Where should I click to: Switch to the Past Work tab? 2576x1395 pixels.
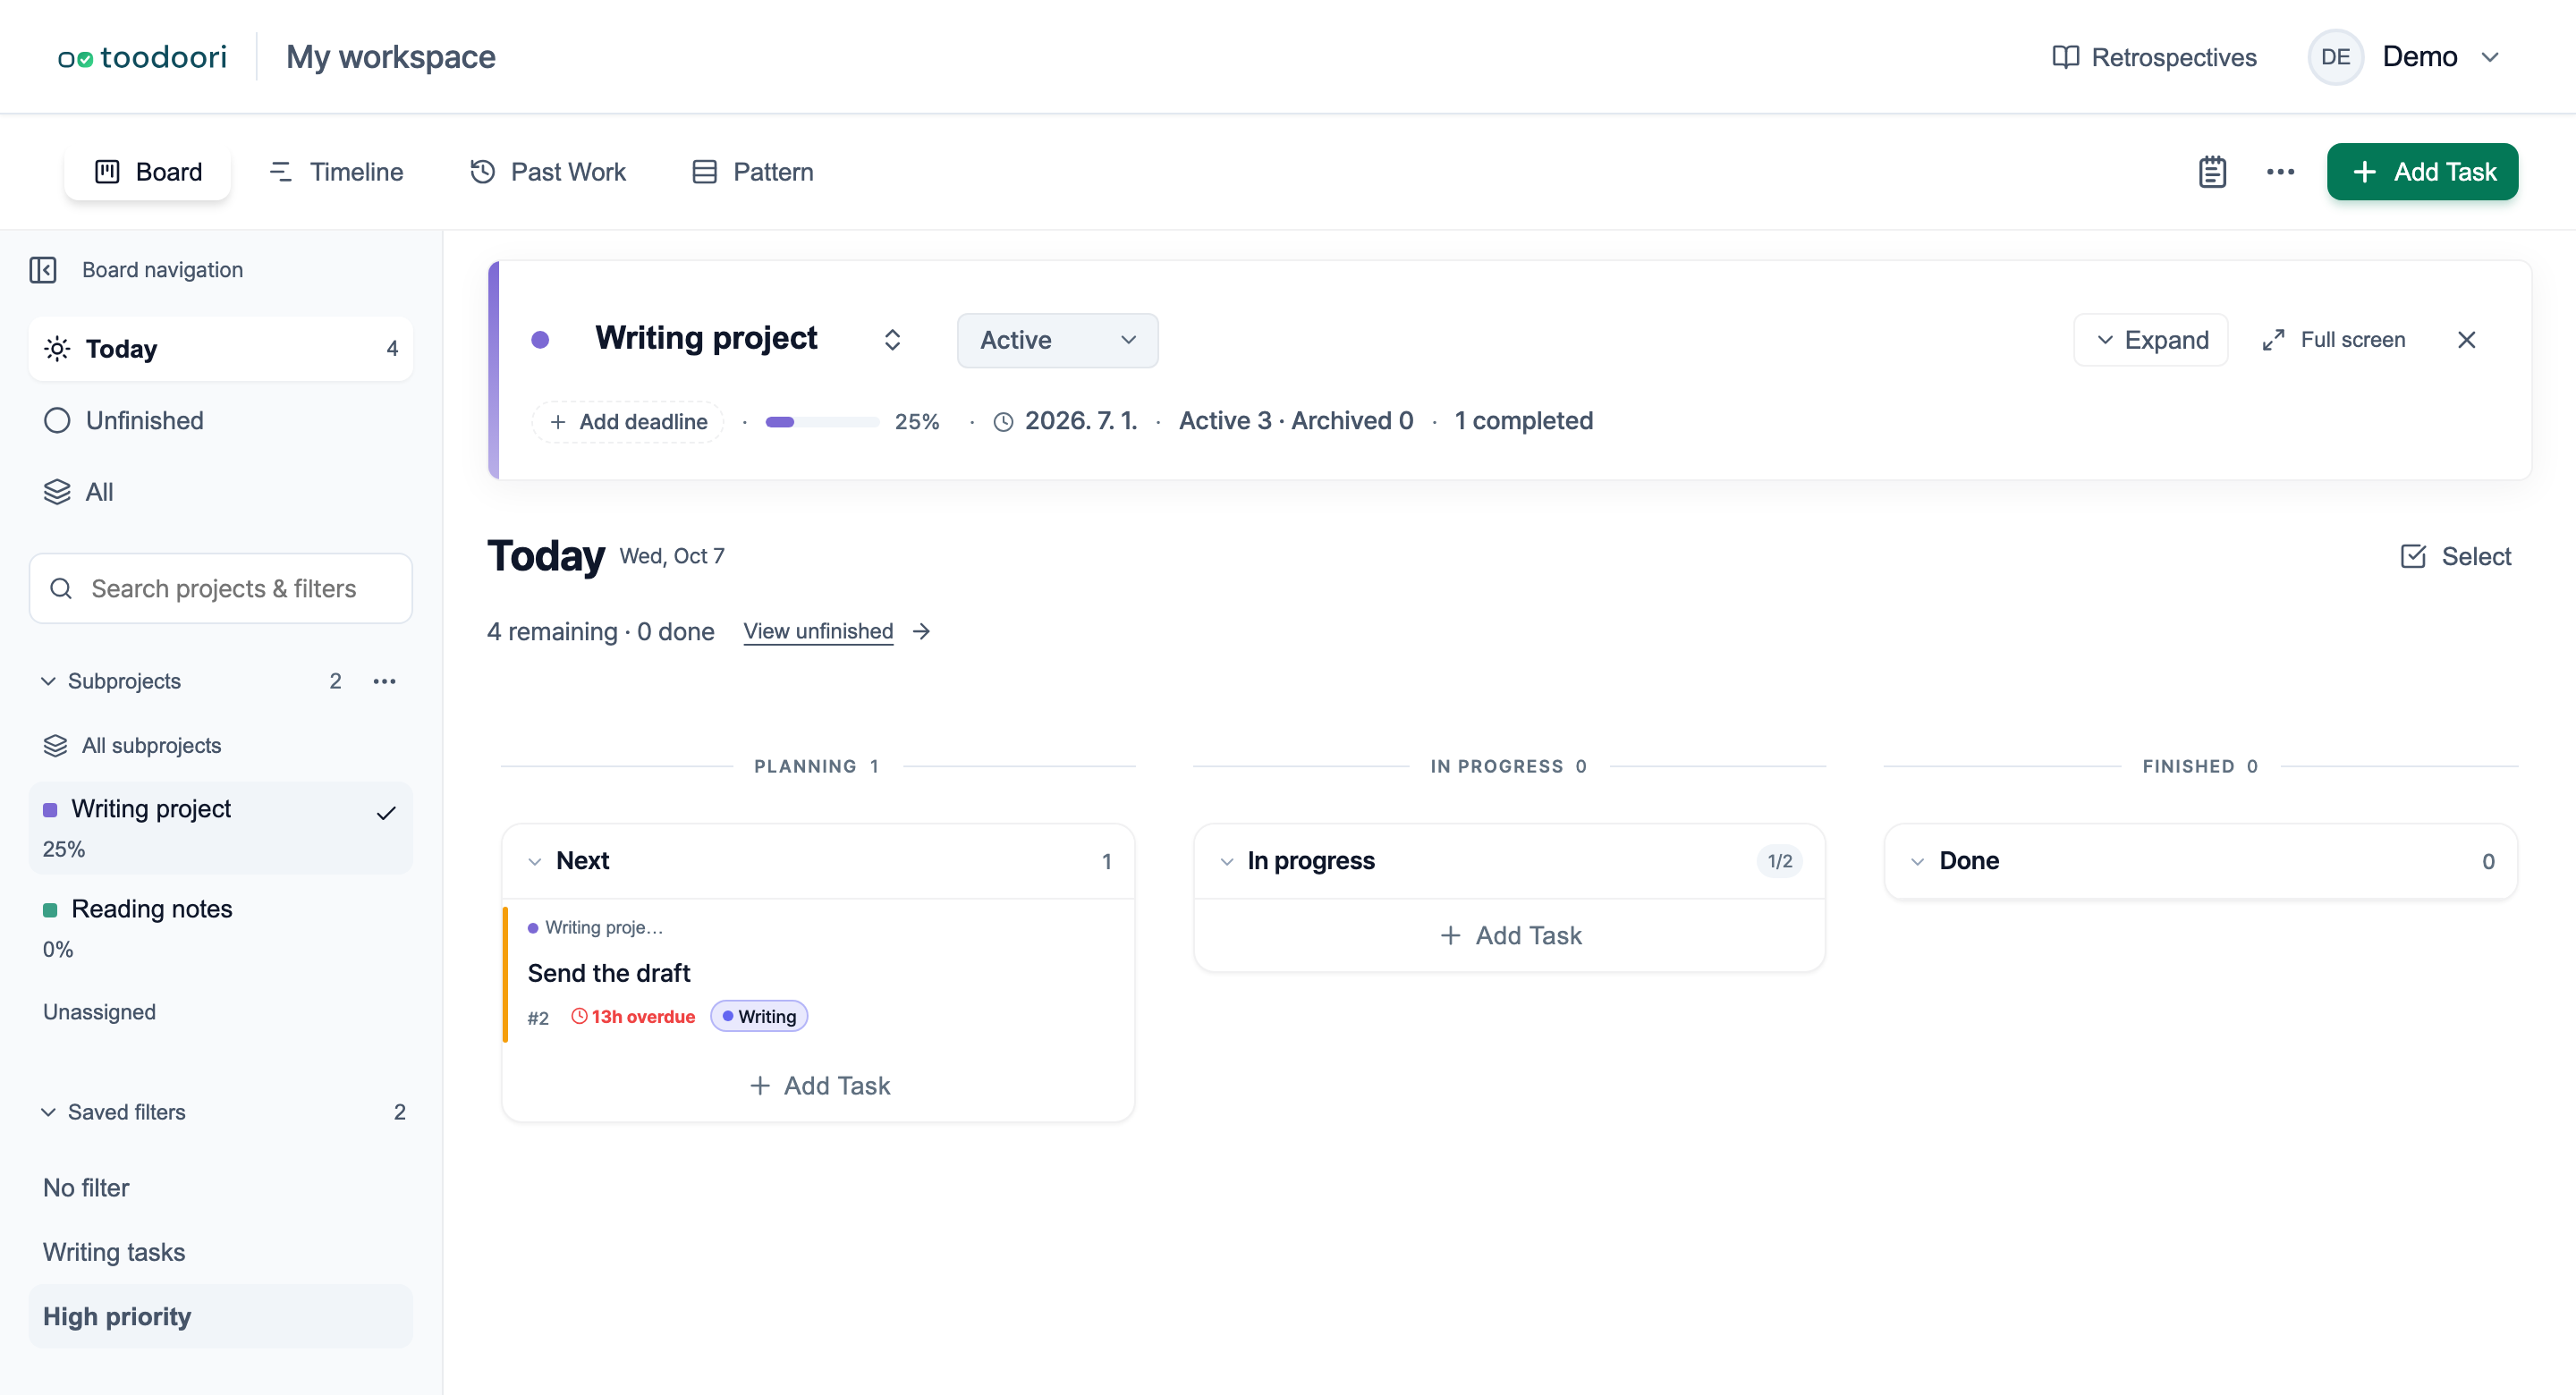coord(548,172)
